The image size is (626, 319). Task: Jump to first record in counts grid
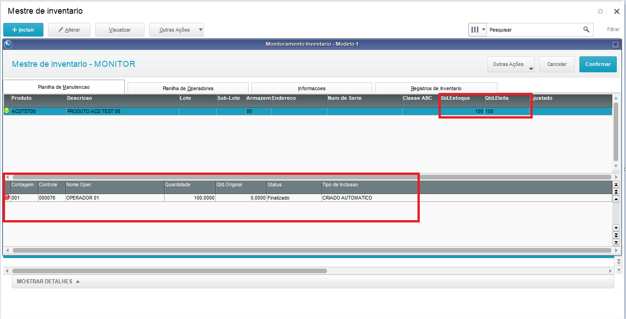[616, 184]
